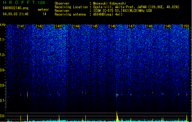
Task: Click the meteor count value 14
Action: tap(45, 14)
